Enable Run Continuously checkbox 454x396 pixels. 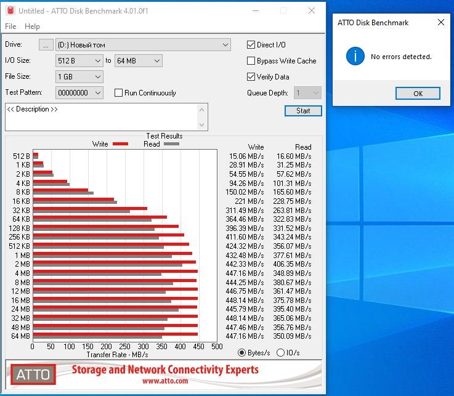click(x=118, y=92)
